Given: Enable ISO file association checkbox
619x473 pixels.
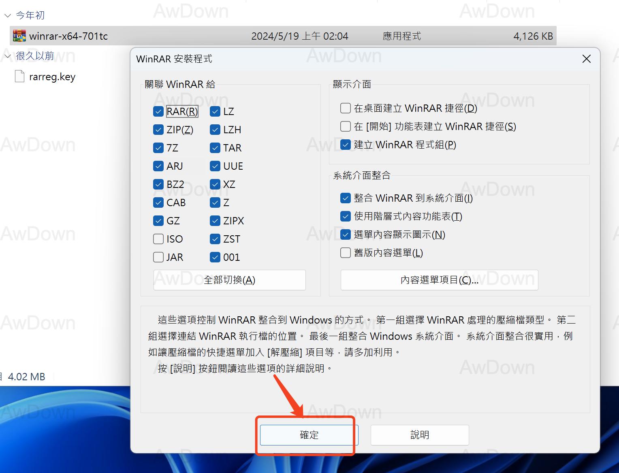Looking at the screenshot, I should point(158,239).
